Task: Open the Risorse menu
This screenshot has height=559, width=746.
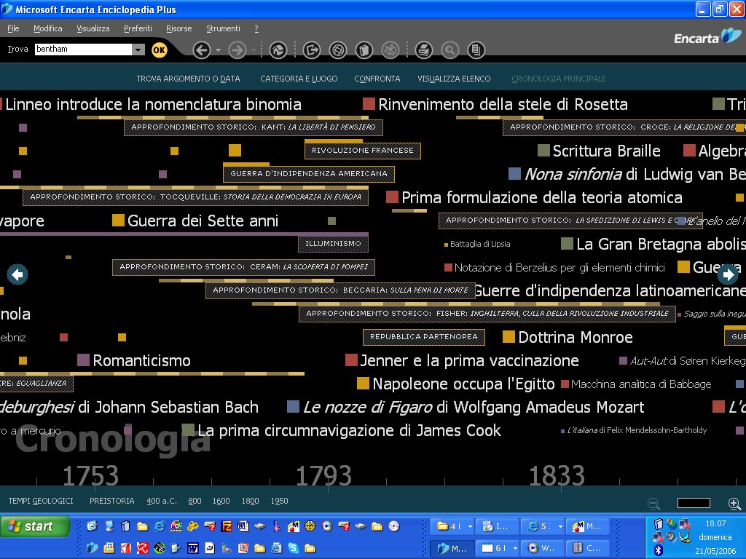Action: (179, 28)
